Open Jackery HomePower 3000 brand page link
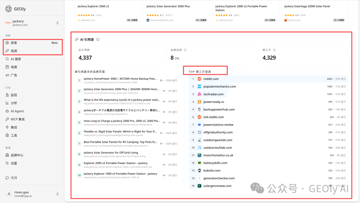The height and width of the screenshot is (203, 360). click(120, 79)
